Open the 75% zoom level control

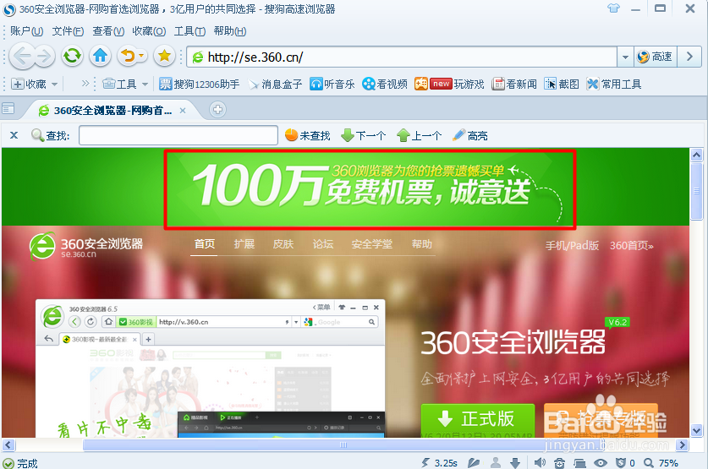coord(661,463)
